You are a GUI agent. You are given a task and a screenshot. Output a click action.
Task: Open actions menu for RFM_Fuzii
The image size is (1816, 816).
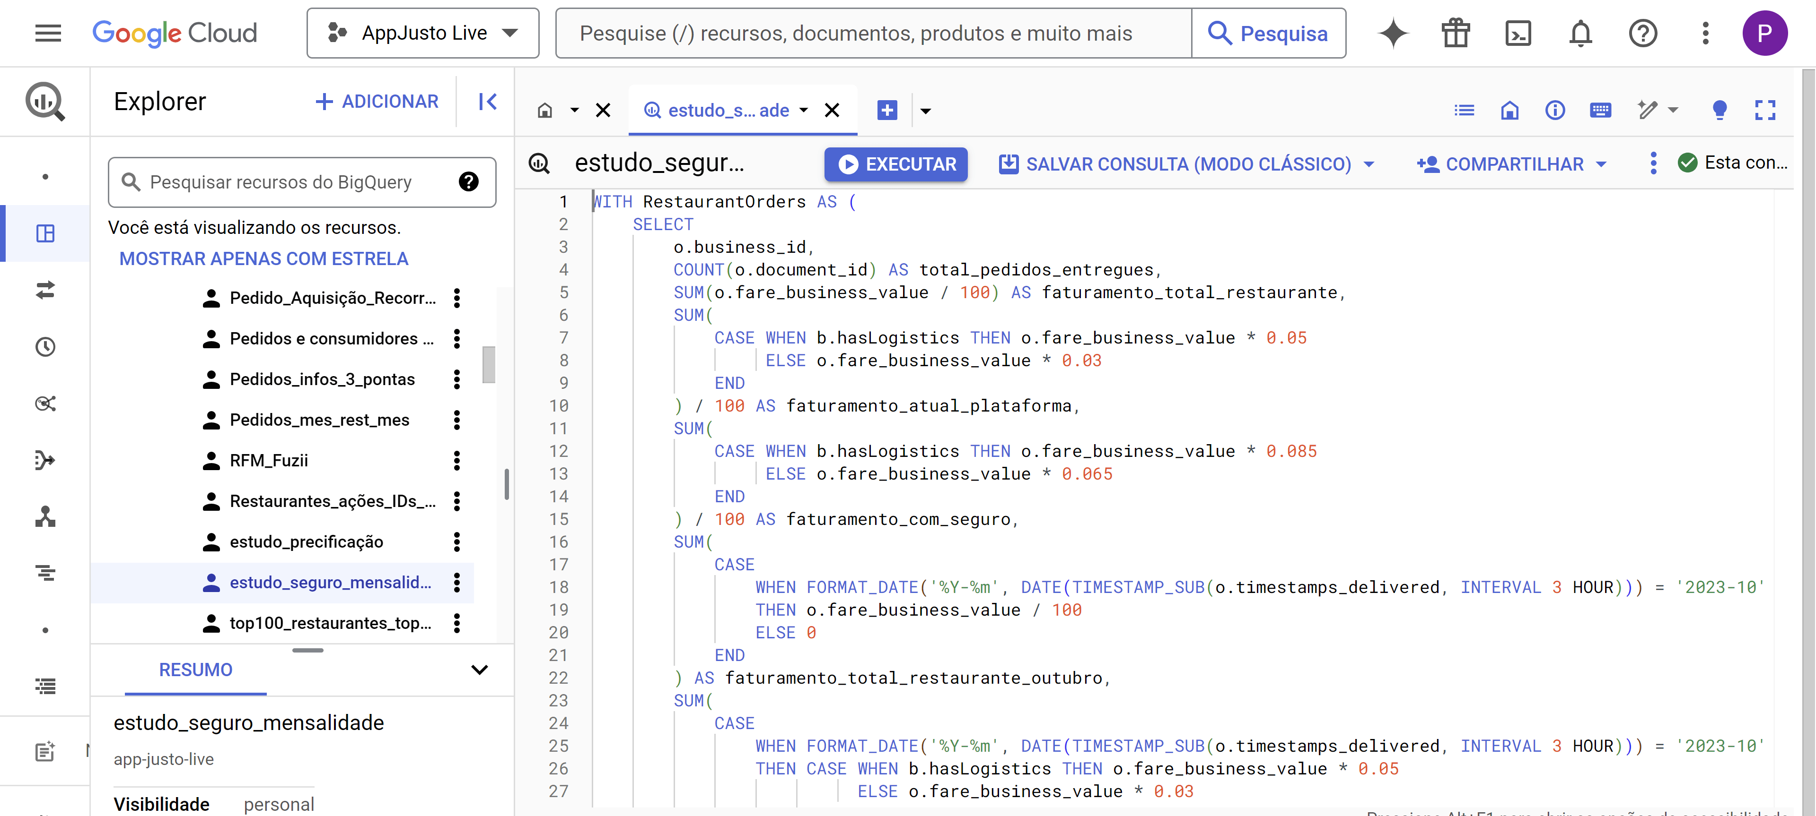(x=457, y=461)
